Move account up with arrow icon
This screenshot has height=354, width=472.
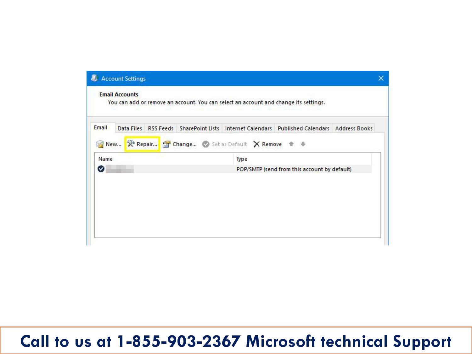(291, 144)
